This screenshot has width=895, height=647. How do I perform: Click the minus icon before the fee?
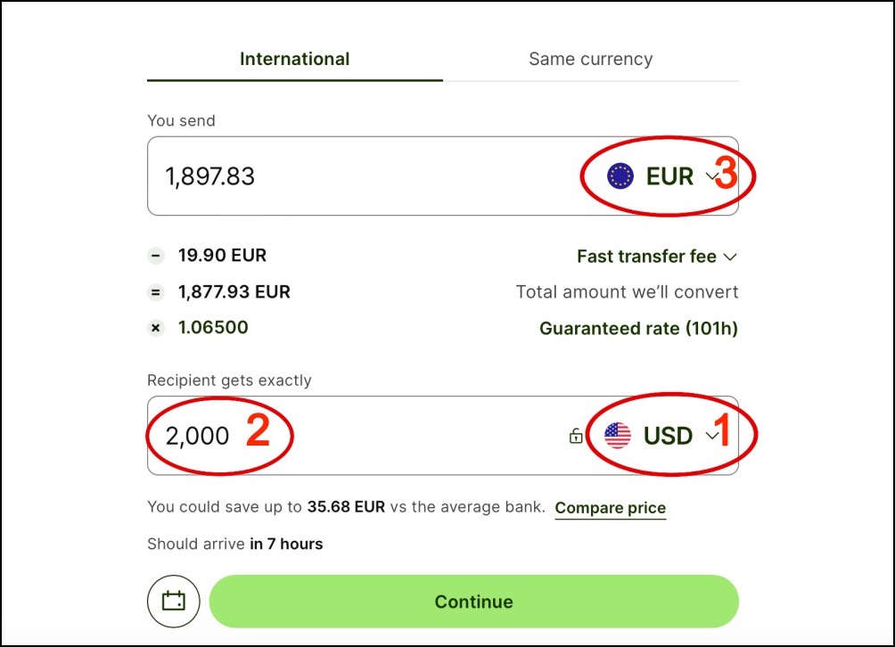[x=156, y=255]
